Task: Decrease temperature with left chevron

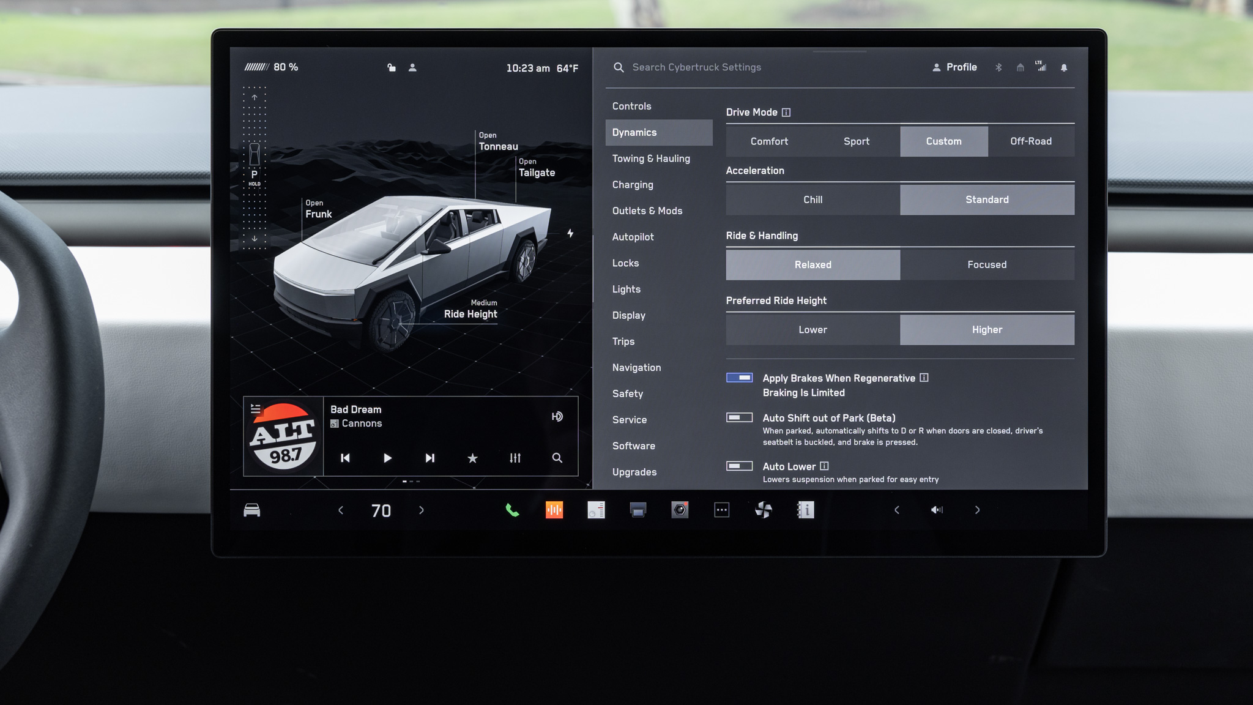Action: coord(341,510)
